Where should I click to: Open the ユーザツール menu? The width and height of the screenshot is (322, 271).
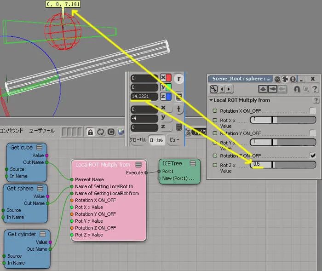click(42, 131)
